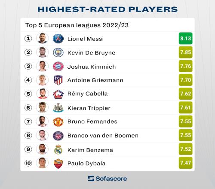Click the Bayern Munich club crest
The image size is (215, 189).
[58, 66]
